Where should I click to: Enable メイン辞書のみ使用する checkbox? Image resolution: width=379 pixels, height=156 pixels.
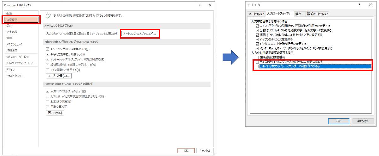(x=48, y=70)
